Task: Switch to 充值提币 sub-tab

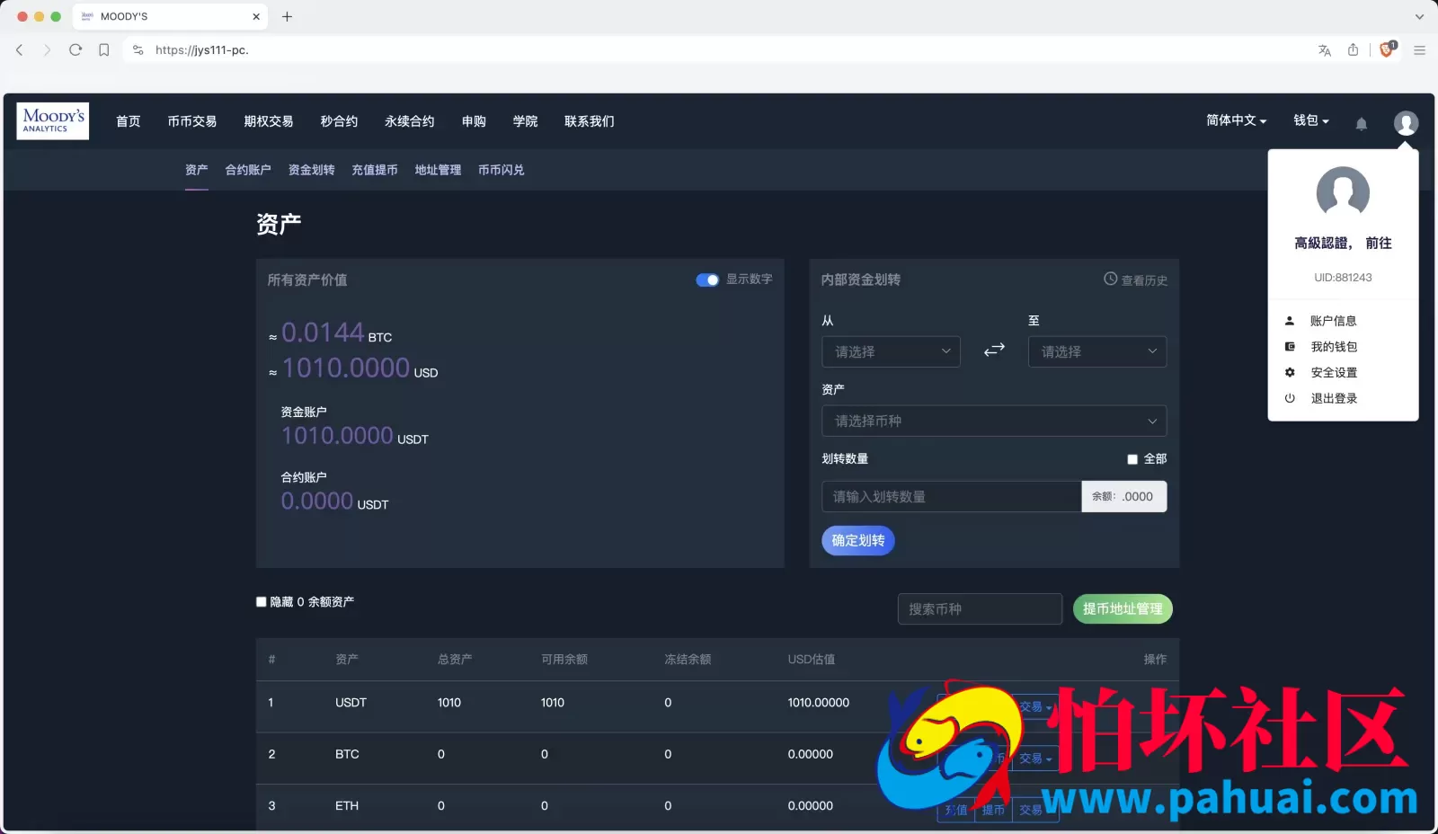Action: coord(375,170)
